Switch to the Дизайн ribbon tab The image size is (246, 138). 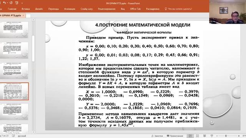pyautogui.click(x=39, y=9)
